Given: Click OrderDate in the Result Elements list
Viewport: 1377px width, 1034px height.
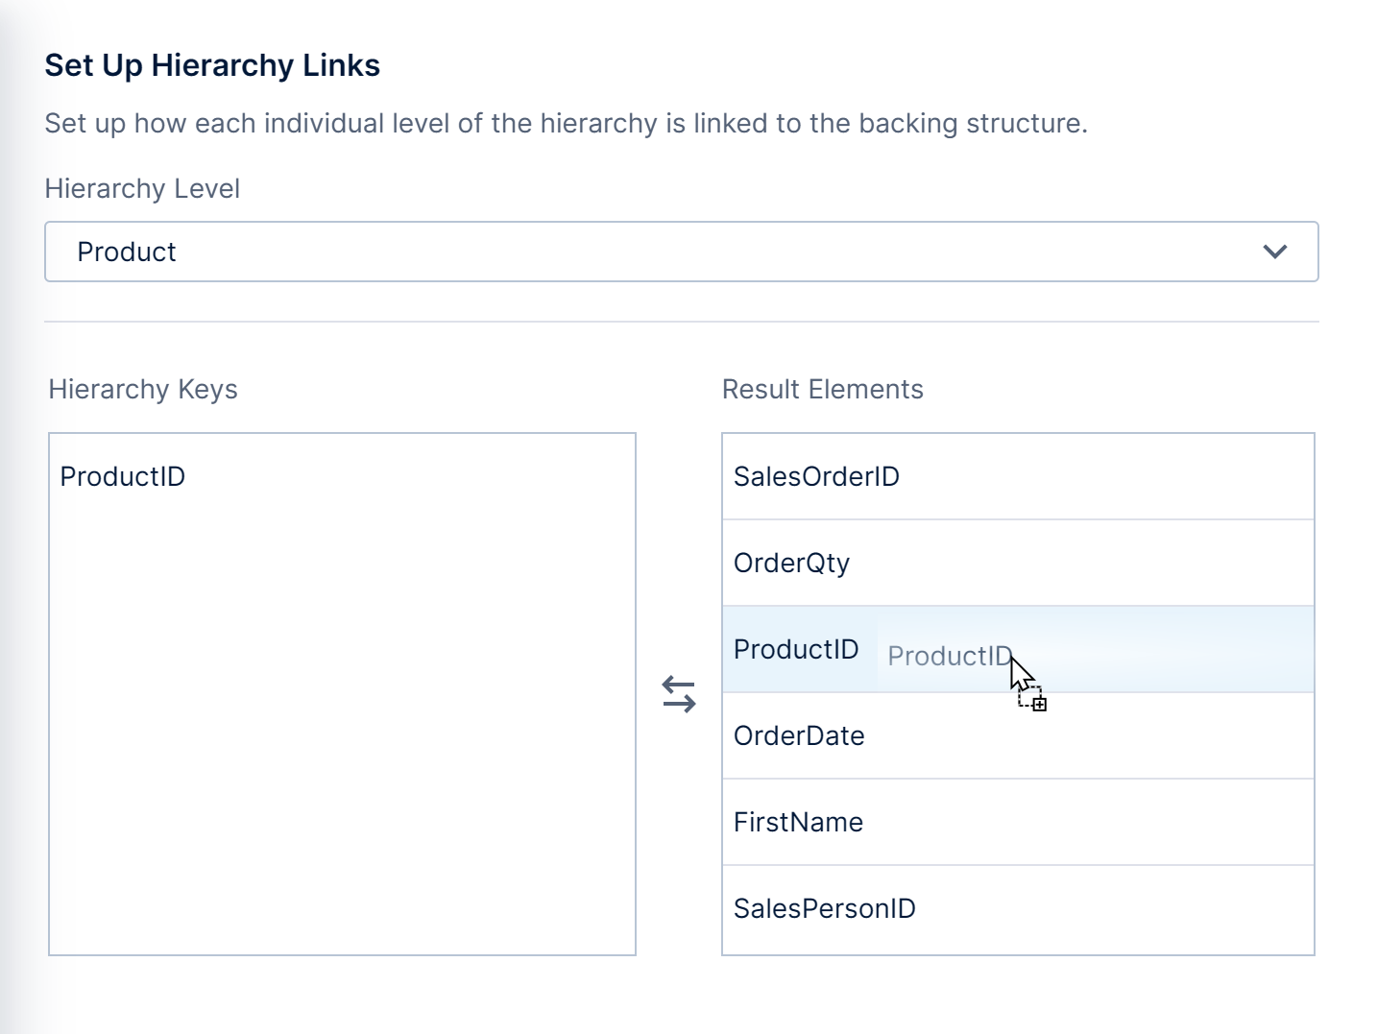Looking at the screenshot, I should [799, 735].
